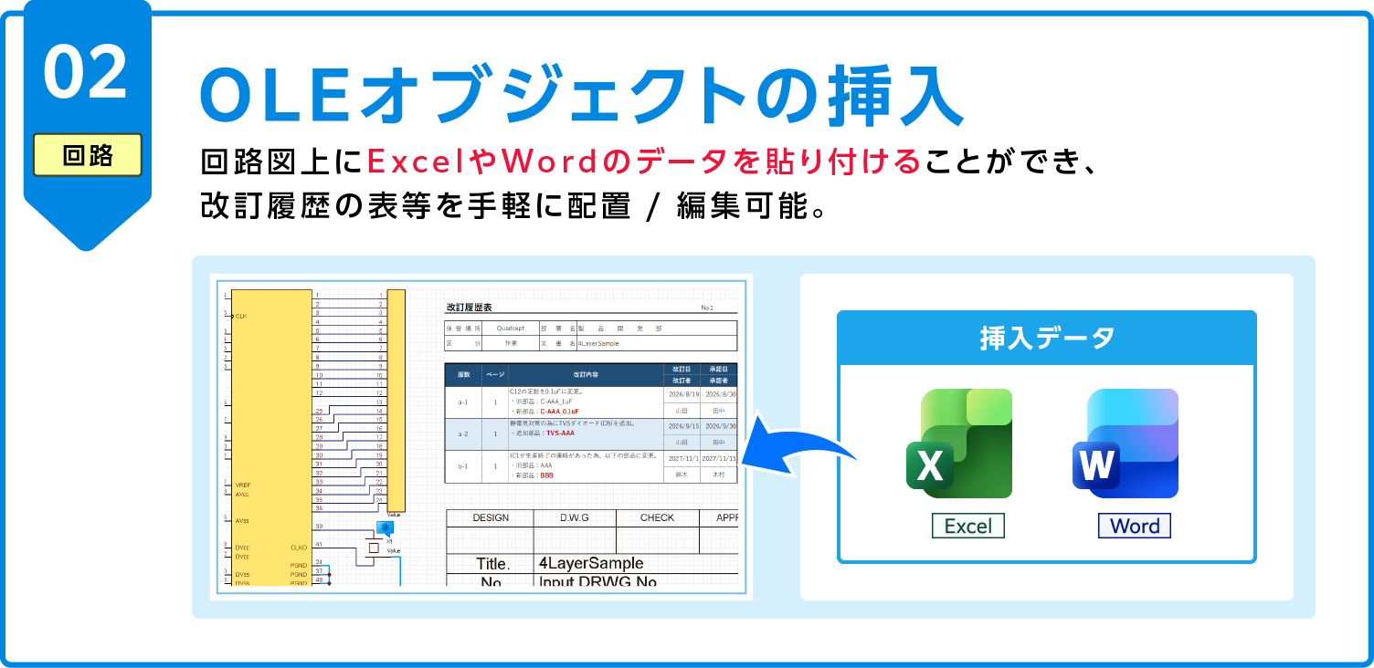This screenshot has width=1374, height=668.
Task: Click the Title. label in title block
Action: pyautogui.click(x=492, y=563)
